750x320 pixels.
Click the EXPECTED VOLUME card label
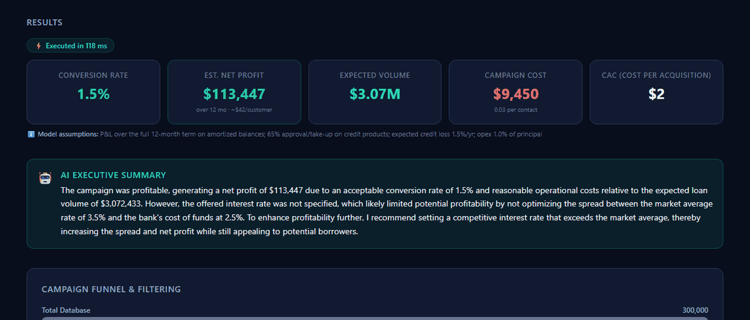(x=375, y=75)
